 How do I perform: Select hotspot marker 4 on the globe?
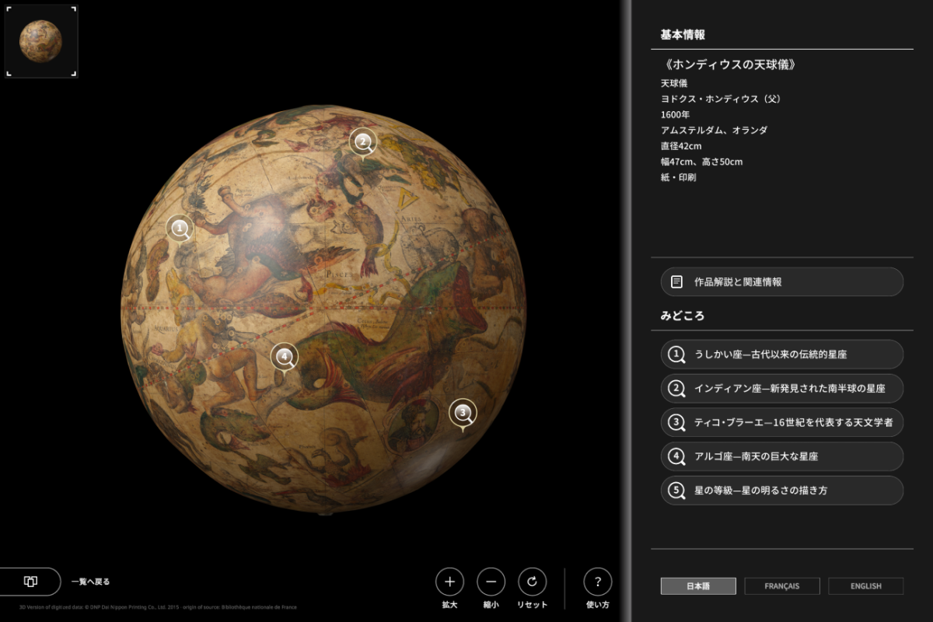285,357
